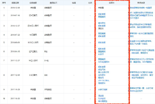This screenshot has width=155, height=104.
Task: Open the last investor link in 2017-10-20 row
Action: (103, 101)
